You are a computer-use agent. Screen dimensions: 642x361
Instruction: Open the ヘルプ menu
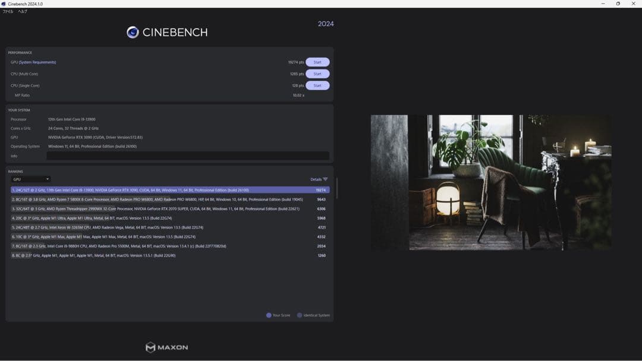(x=23, y=11)
